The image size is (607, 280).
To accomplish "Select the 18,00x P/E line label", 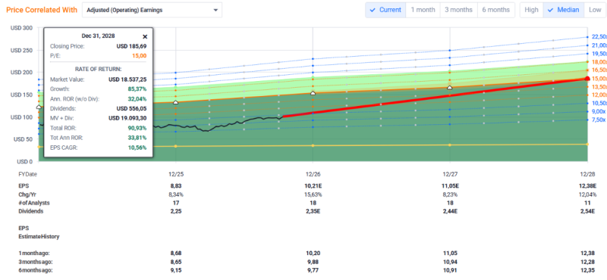I will tap(599, 62).
